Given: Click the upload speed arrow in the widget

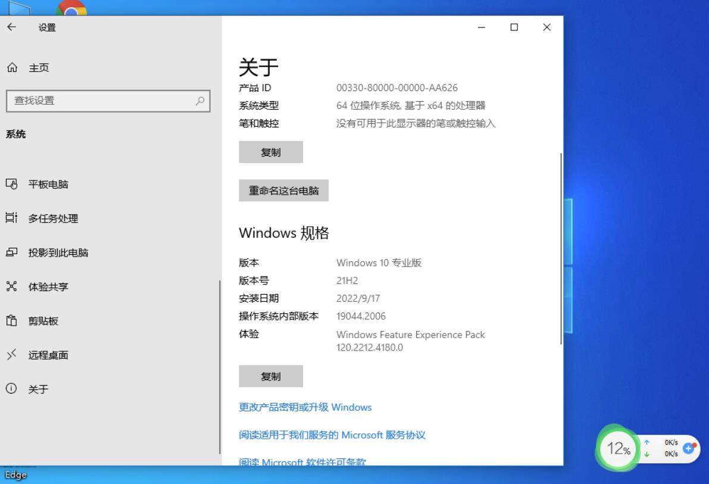Looking at the screenshot, I should click(647, 442).
